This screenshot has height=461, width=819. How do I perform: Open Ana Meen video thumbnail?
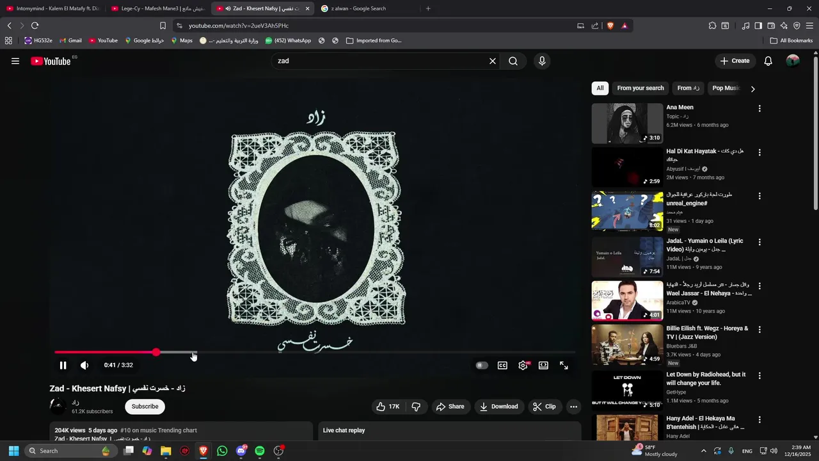tap(627, 124)
